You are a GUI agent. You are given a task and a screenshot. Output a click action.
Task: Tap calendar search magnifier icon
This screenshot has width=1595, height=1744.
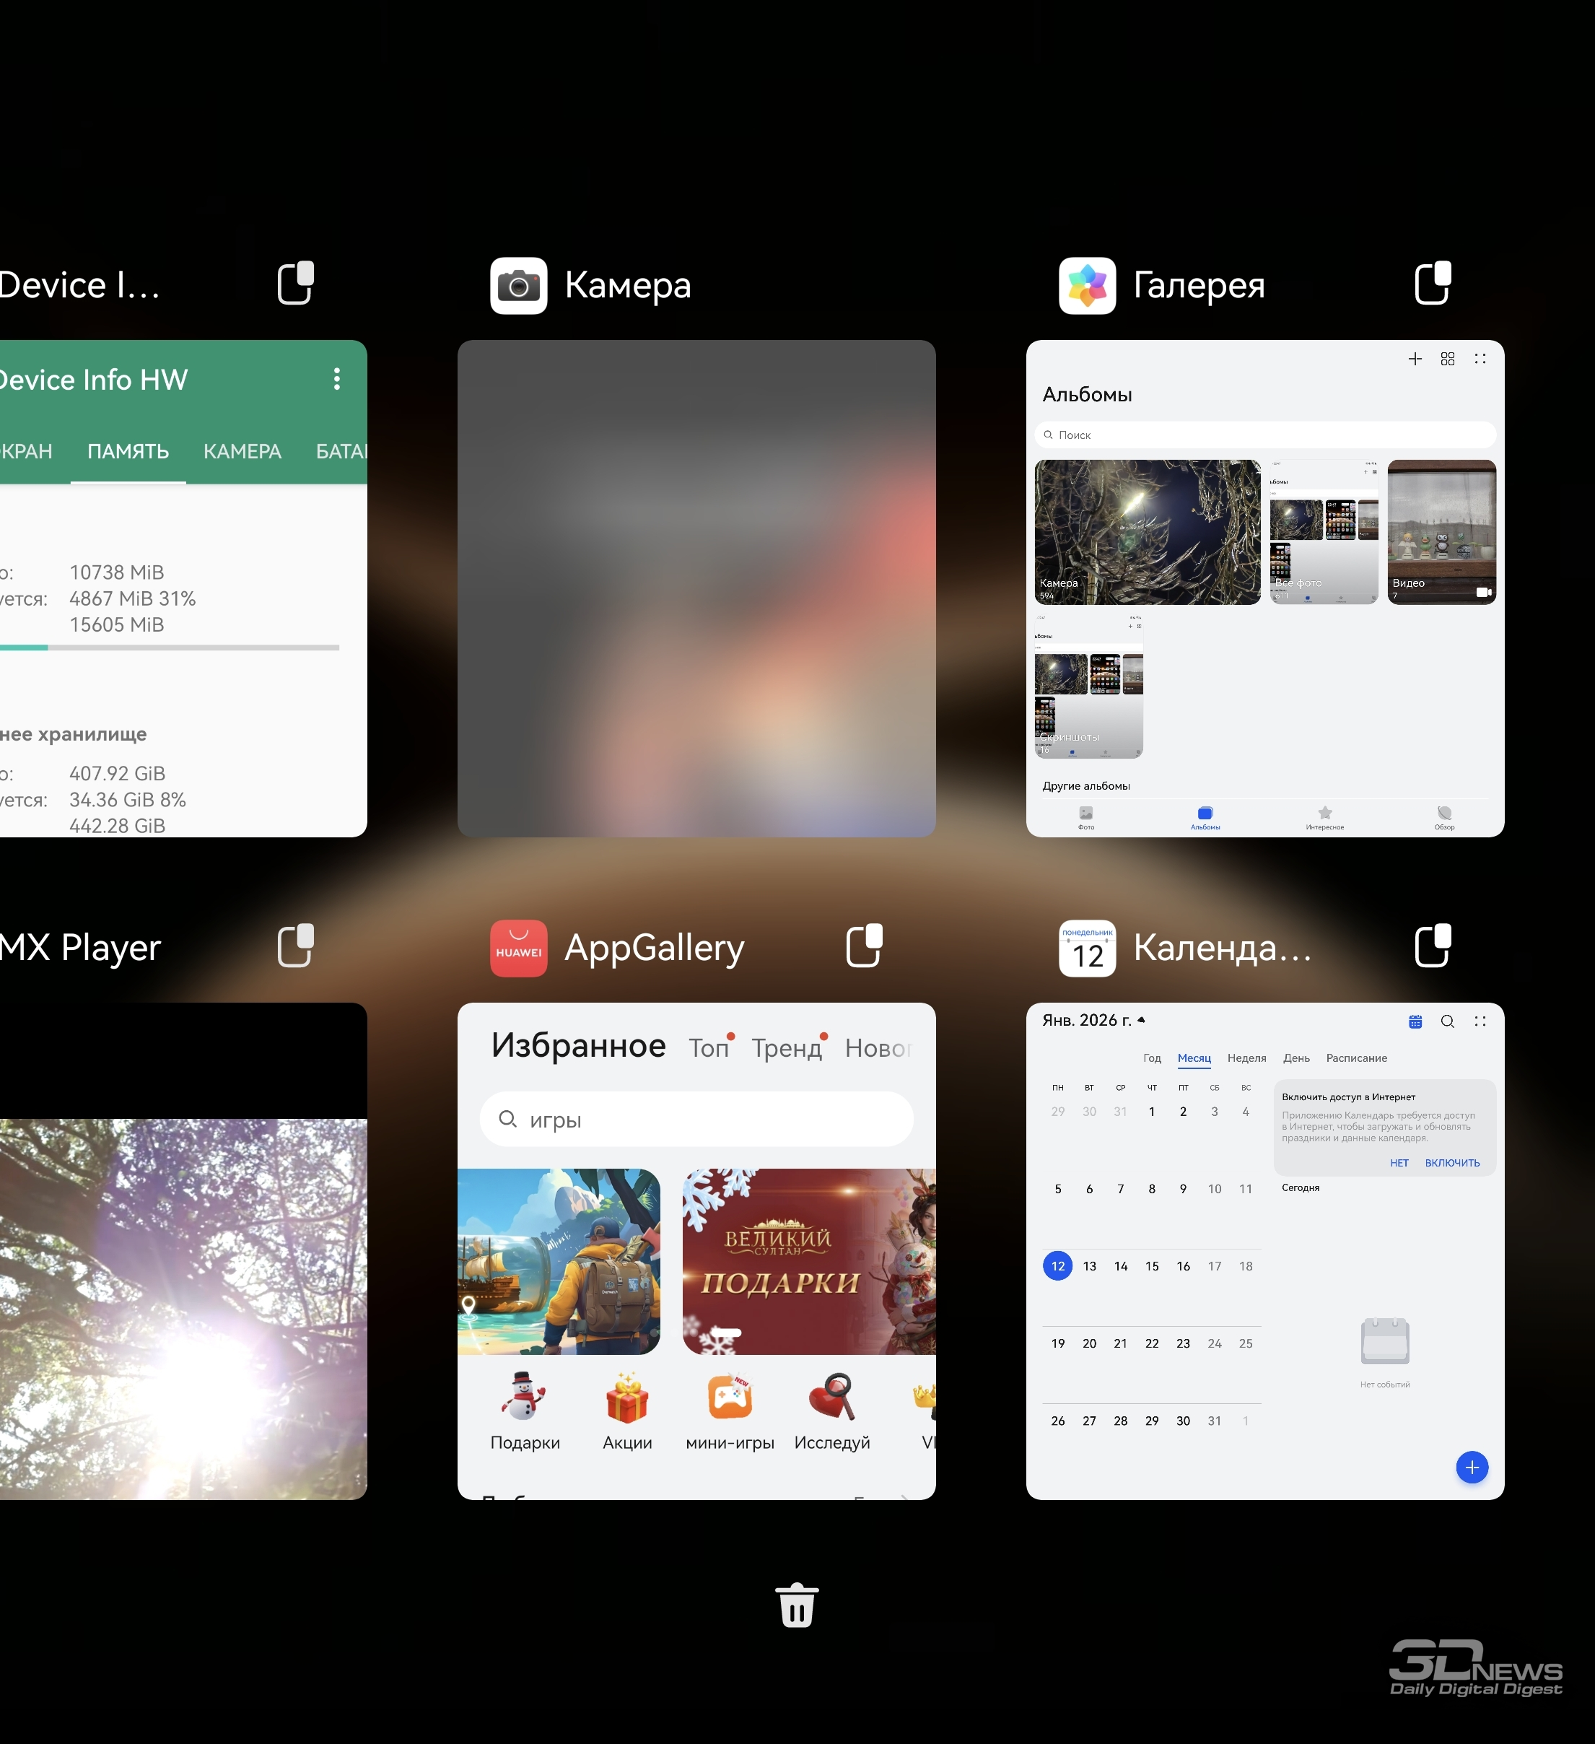pyautogui.click(x=1447, y=1021)
